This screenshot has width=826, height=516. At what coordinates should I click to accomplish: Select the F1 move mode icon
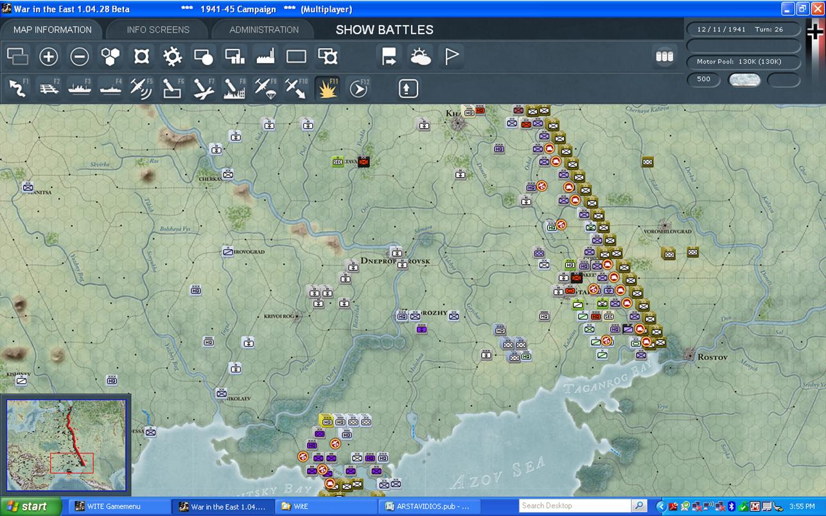coord(18,89)
